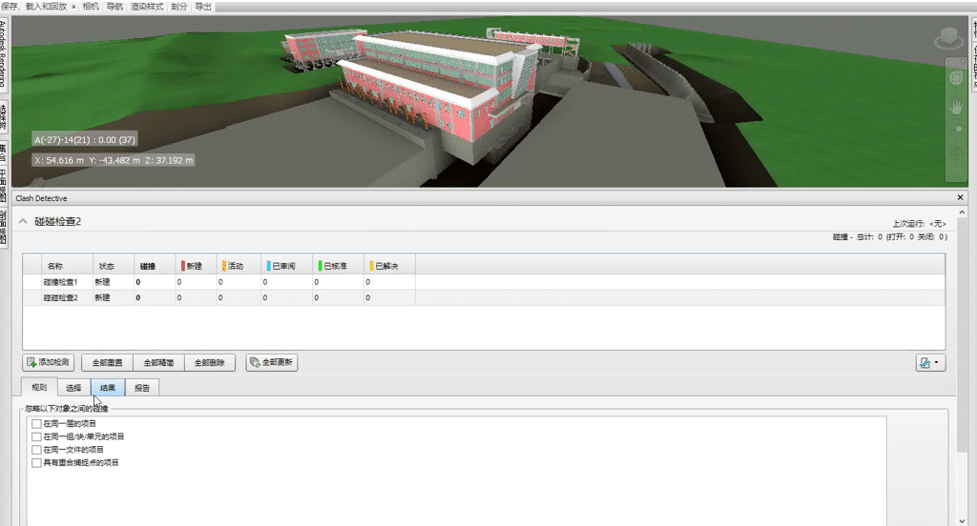
Task: Collapse the 碰碰检查2 test header chevron
Action: pyautogui.click(x=23, y=221)
